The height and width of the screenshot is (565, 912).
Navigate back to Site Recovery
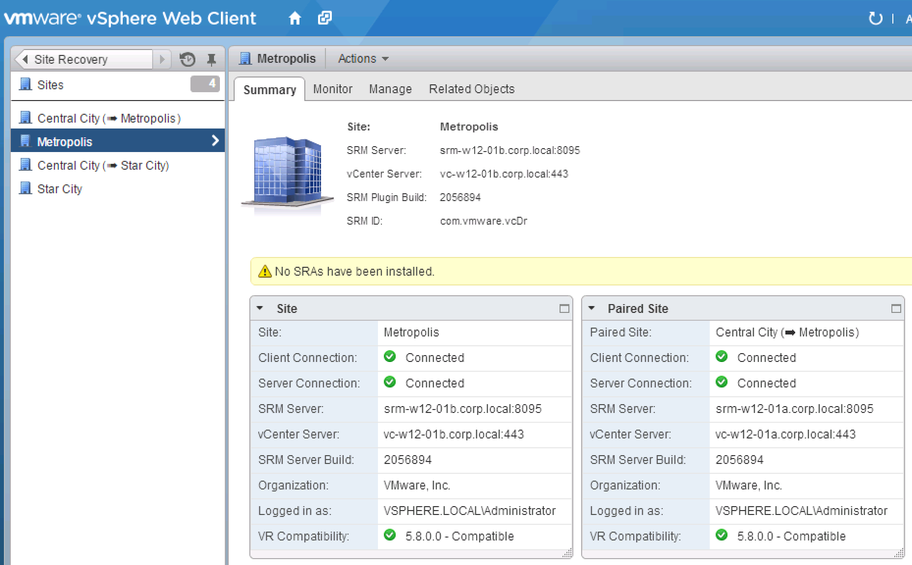(x=83, y=59)
